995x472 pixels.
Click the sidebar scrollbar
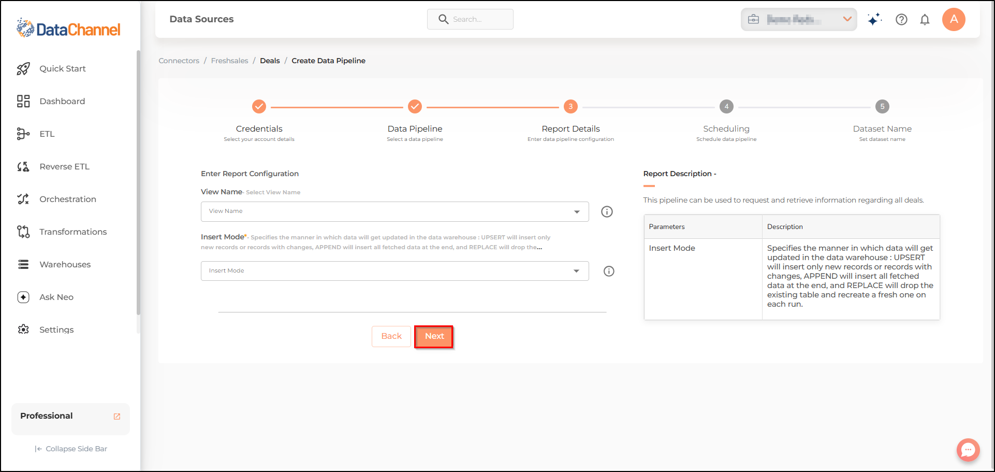pos(138,182)
